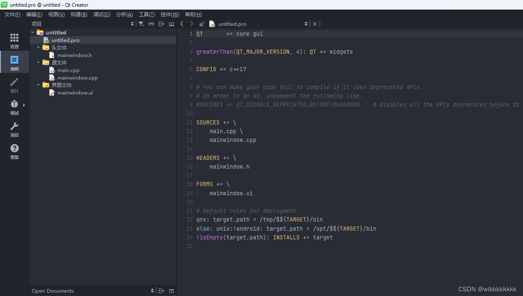Viewport: 523px width, 296px height.
Task: Open Projects (项目) mode with wrench icon
Action: (x=15, y=129)
